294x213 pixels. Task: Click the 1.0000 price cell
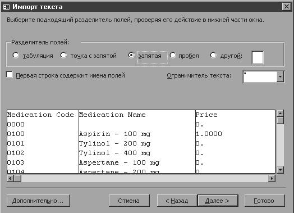point(209,134)
